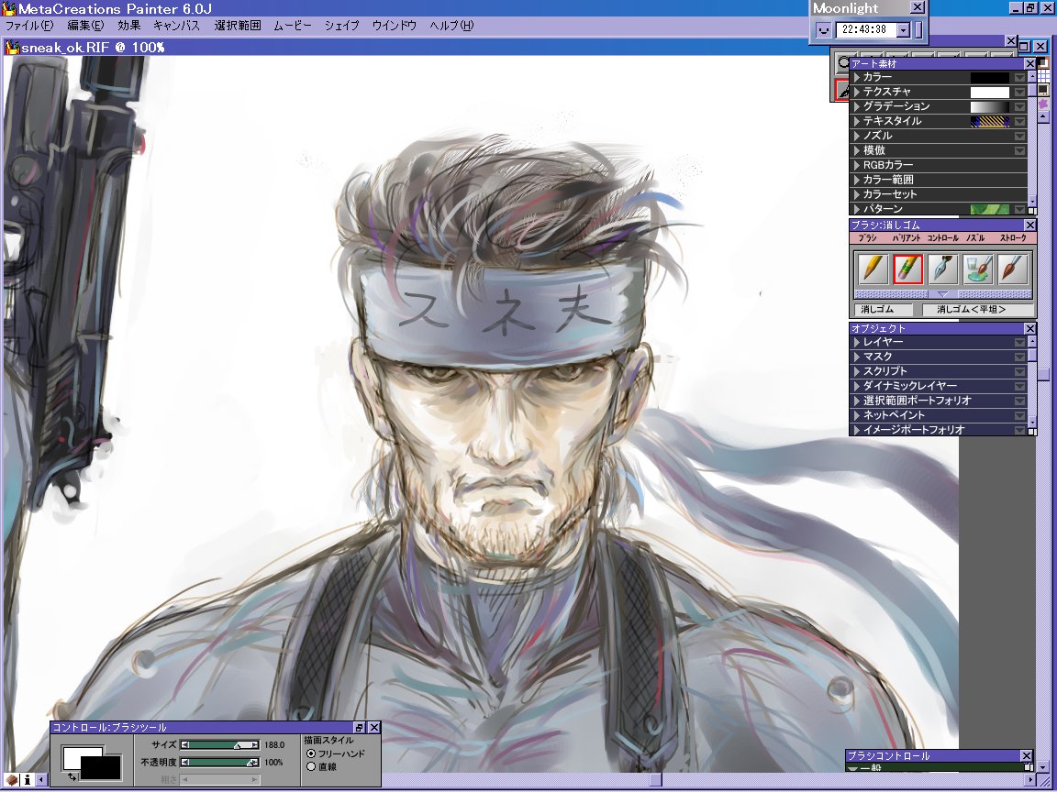Viewport: 1057px width, 792px height.
Task: Click the テキスタイル pattern preview
Action: point(990,121)
